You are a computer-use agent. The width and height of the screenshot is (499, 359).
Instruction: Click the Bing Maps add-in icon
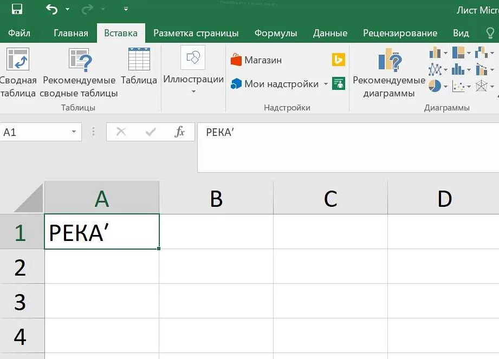(338, 60)
